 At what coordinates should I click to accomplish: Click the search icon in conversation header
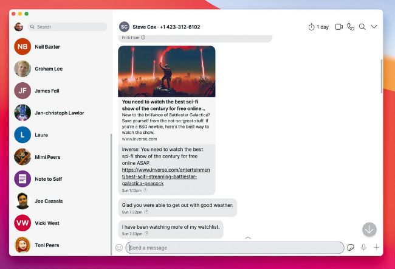(x=362, y=27)
